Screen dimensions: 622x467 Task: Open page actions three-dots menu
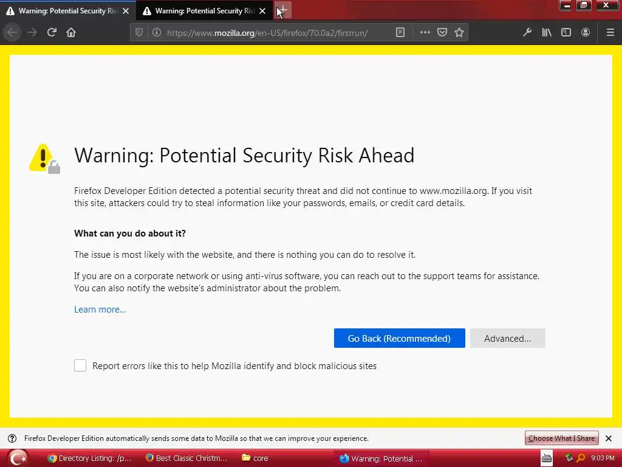click(425, 32)
